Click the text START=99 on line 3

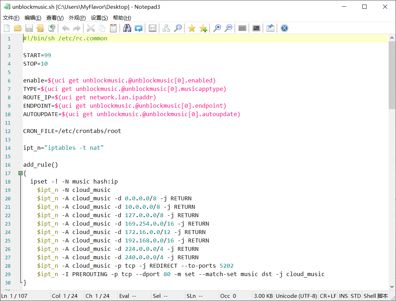(x=37, y=55)
